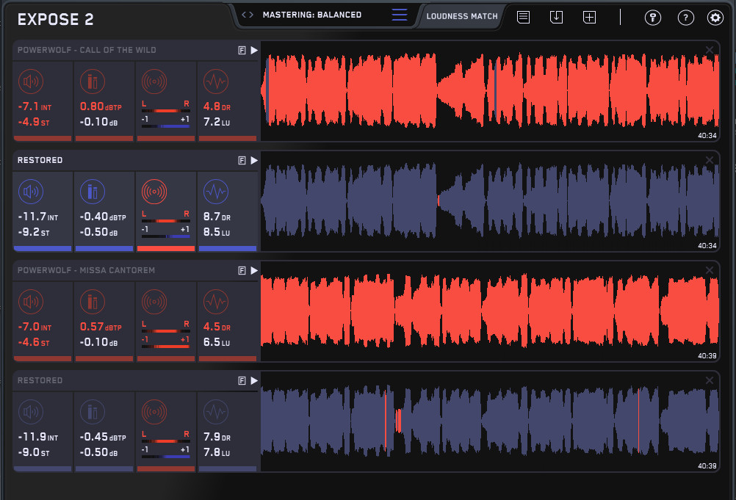
Task: Select the Mastering: Balanced preset name
Action: coord(312,15)
